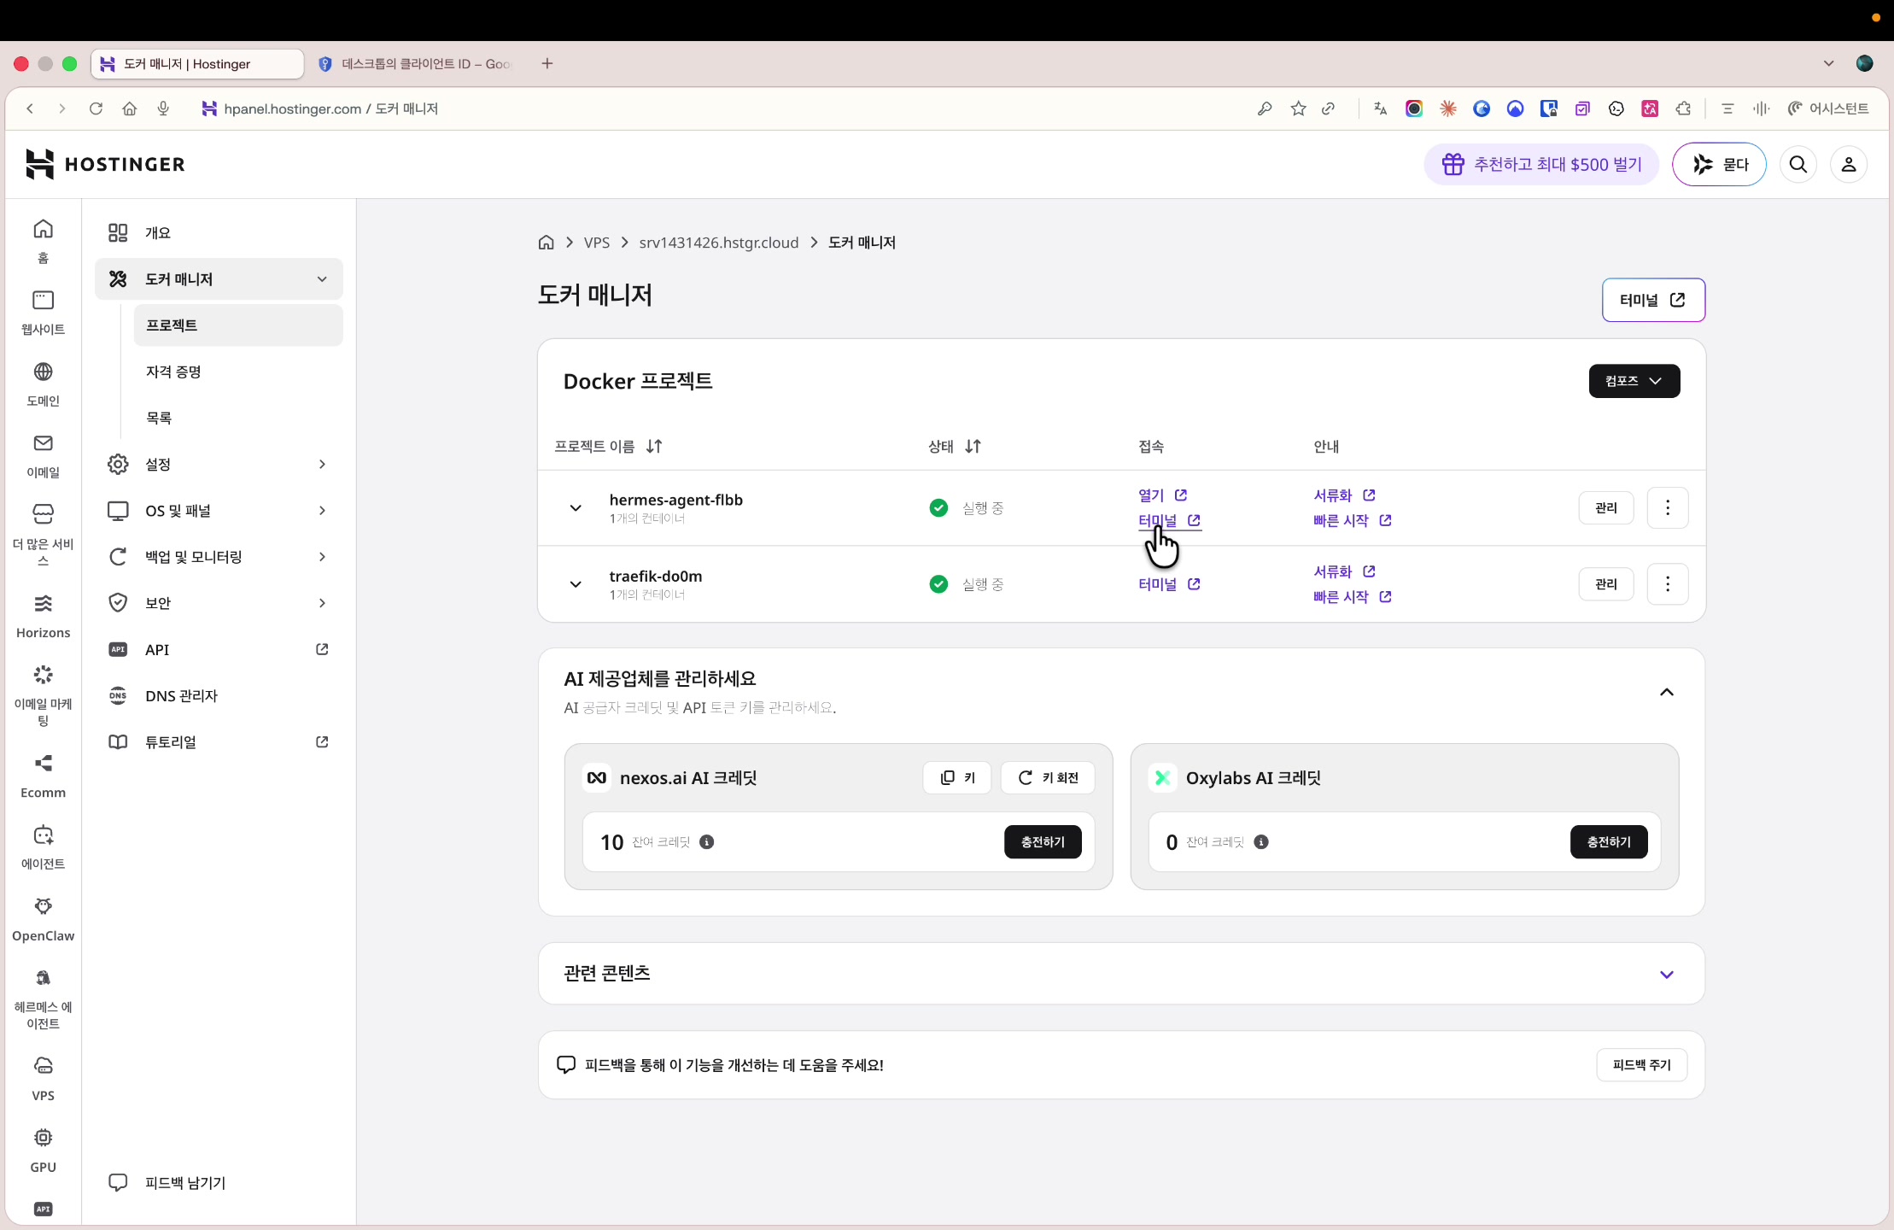The image size is (1894, 1230).
Task: Sort by project name column arrows
Action: [654, 446]
